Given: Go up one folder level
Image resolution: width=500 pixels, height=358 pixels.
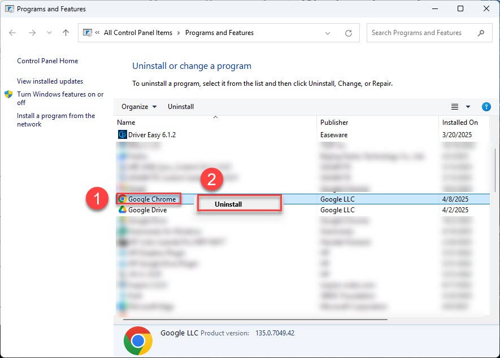Looking at the screenshot, I should (x=66, y=33).
